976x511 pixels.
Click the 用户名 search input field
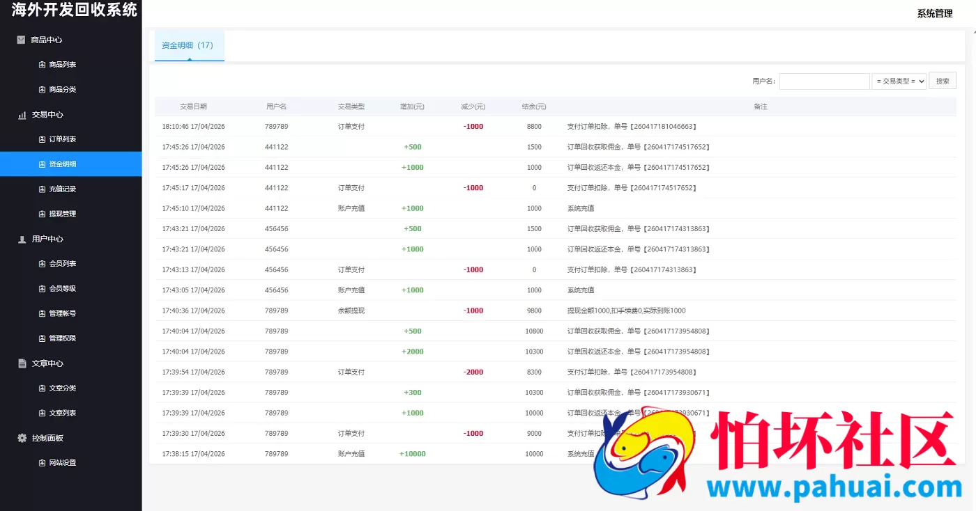point(824,81)
